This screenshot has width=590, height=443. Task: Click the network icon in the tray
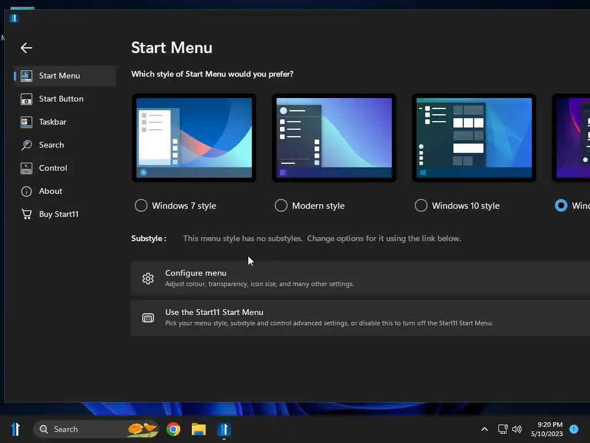coord(502,429)
